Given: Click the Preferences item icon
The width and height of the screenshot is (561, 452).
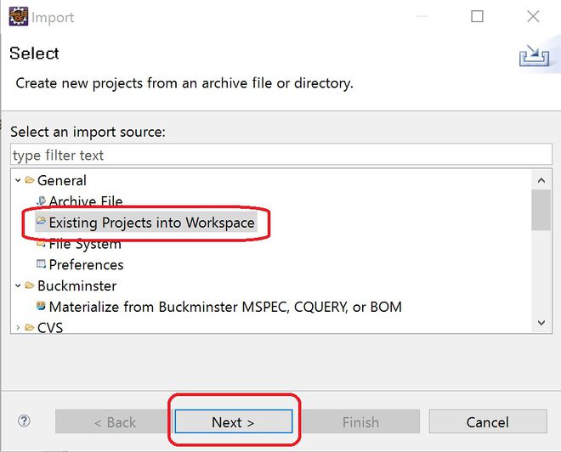Looking at the screenshot, I should pos(41,264).
